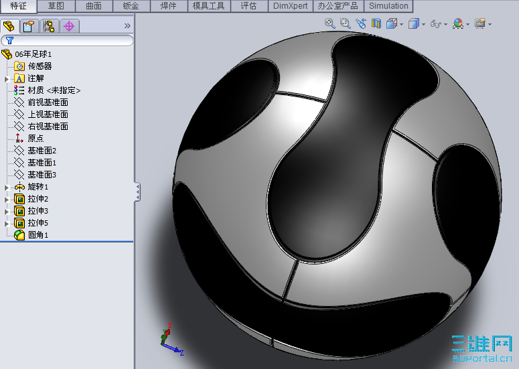The image size is (519, 369).
Task: Open the View Orientation dropdown arrow
Action: (x=402, y=24)
